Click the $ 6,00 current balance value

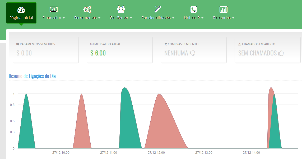click(98, 53)
